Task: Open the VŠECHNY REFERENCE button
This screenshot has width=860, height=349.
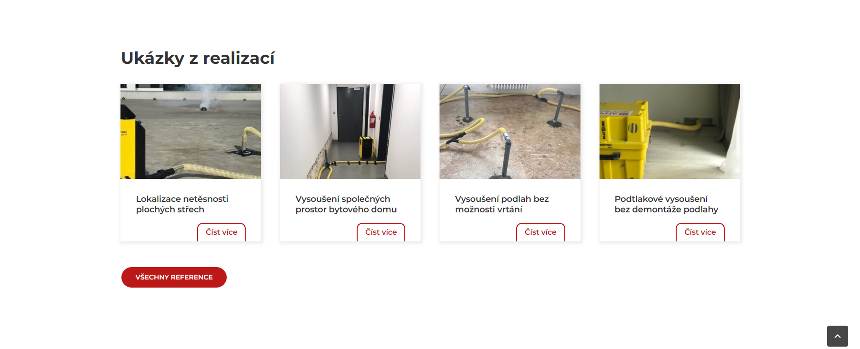Action: 174,277
